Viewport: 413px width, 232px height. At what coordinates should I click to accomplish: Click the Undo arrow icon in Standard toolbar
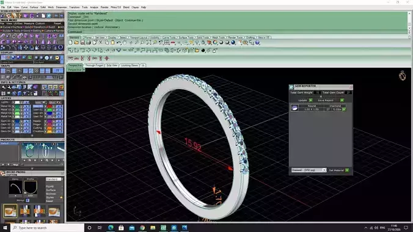119,42
